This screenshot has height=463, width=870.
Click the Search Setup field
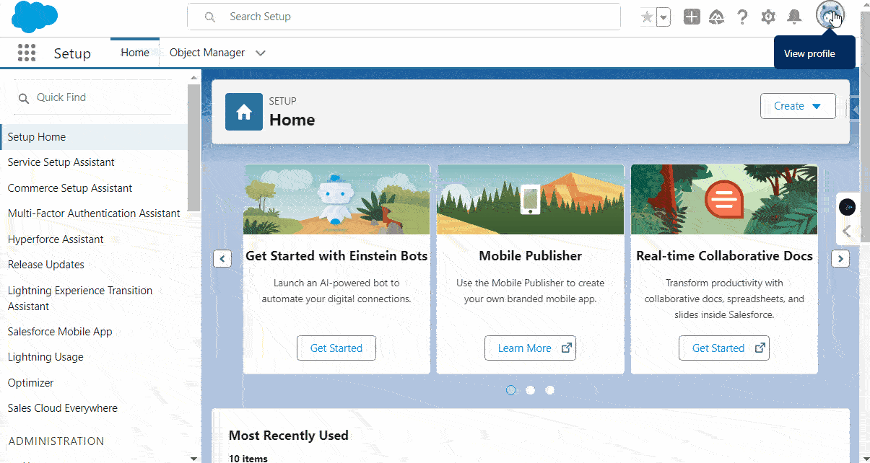(x=404, y=17)
